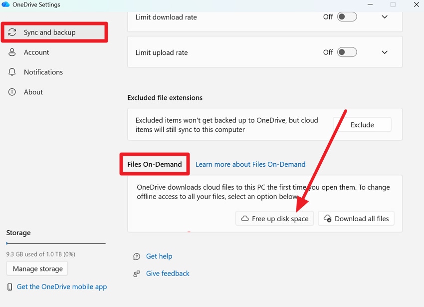Click the download icon on Download all files
Screen dimensions: 424x307
click(328, 218)
